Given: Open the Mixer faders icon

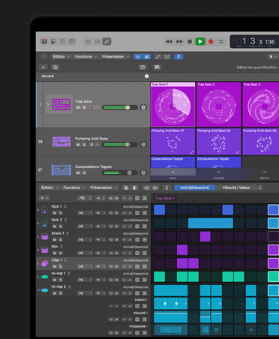Looking at the screenshot, I should 97,41.
